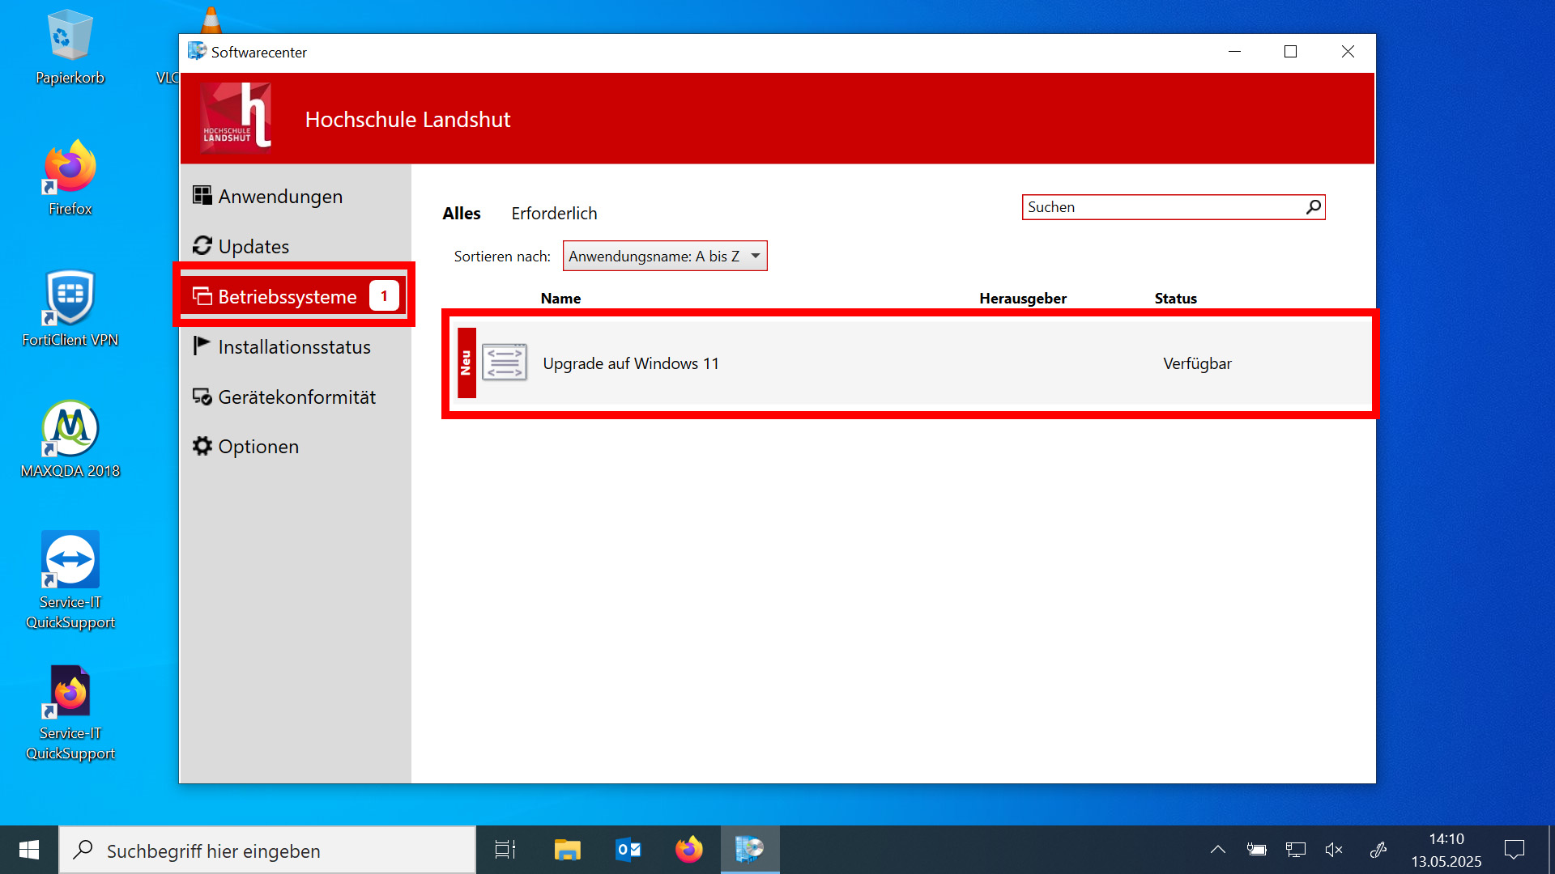Open Gerätekonformität via its sidebar icon

coord(201,397)
